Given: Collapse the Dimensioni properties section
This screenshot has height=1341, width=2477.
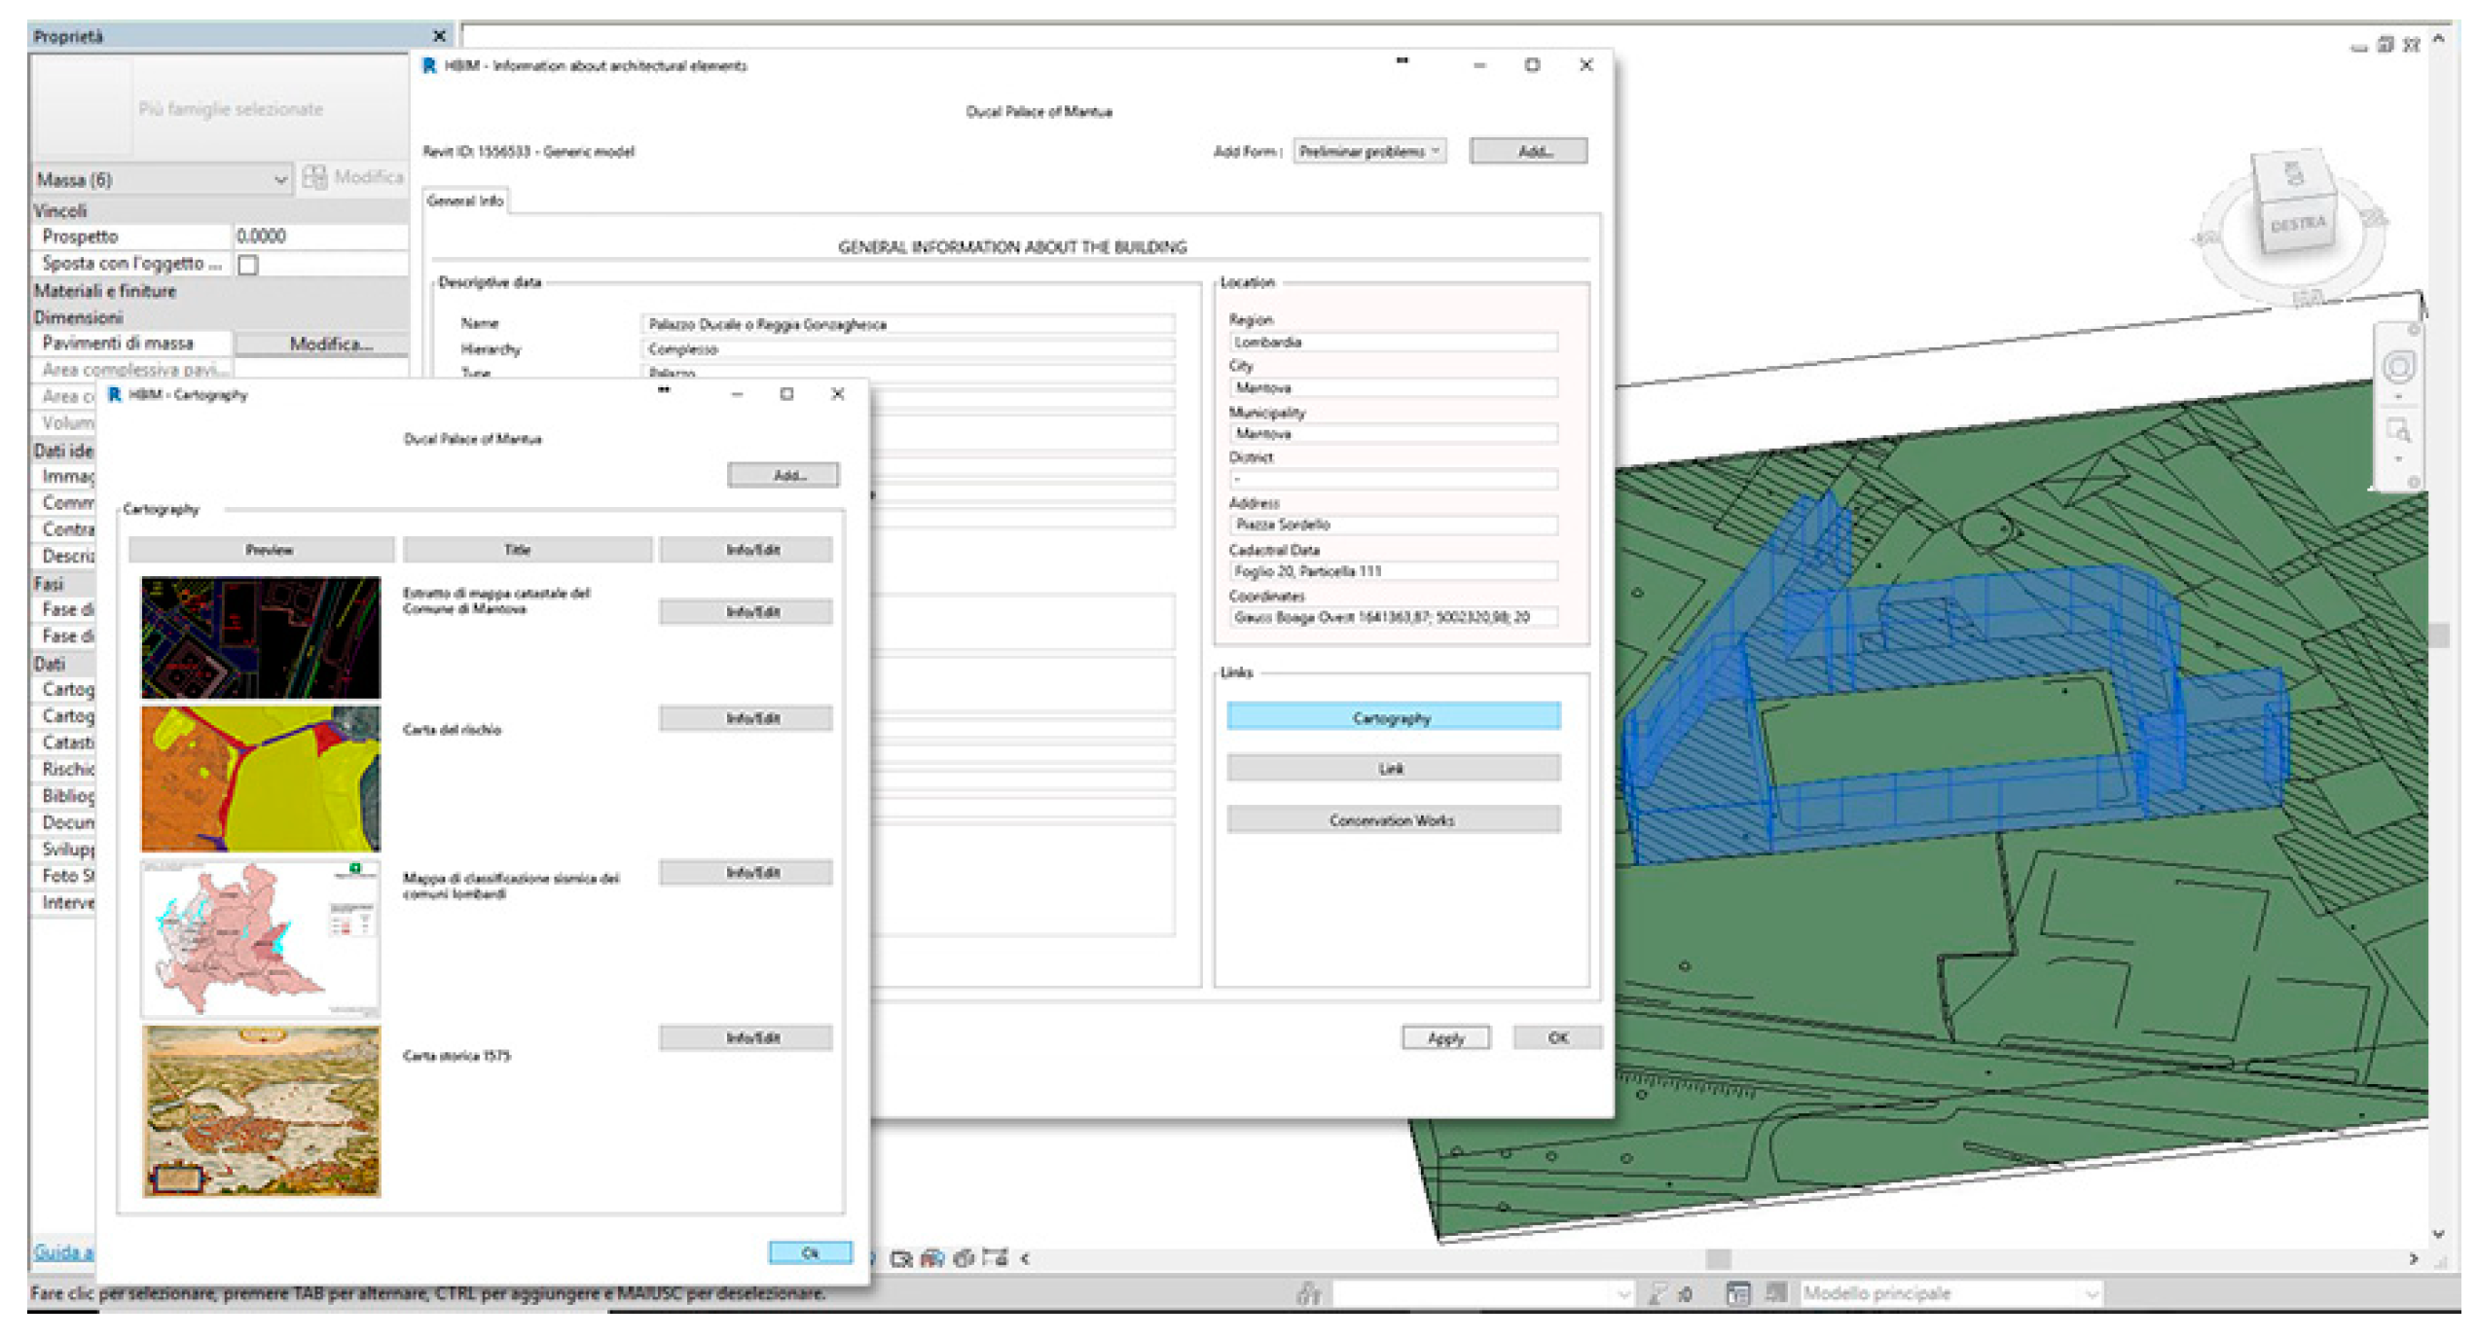Looking at the screenshot, I should pyautogui.click(x=219, y=317).
